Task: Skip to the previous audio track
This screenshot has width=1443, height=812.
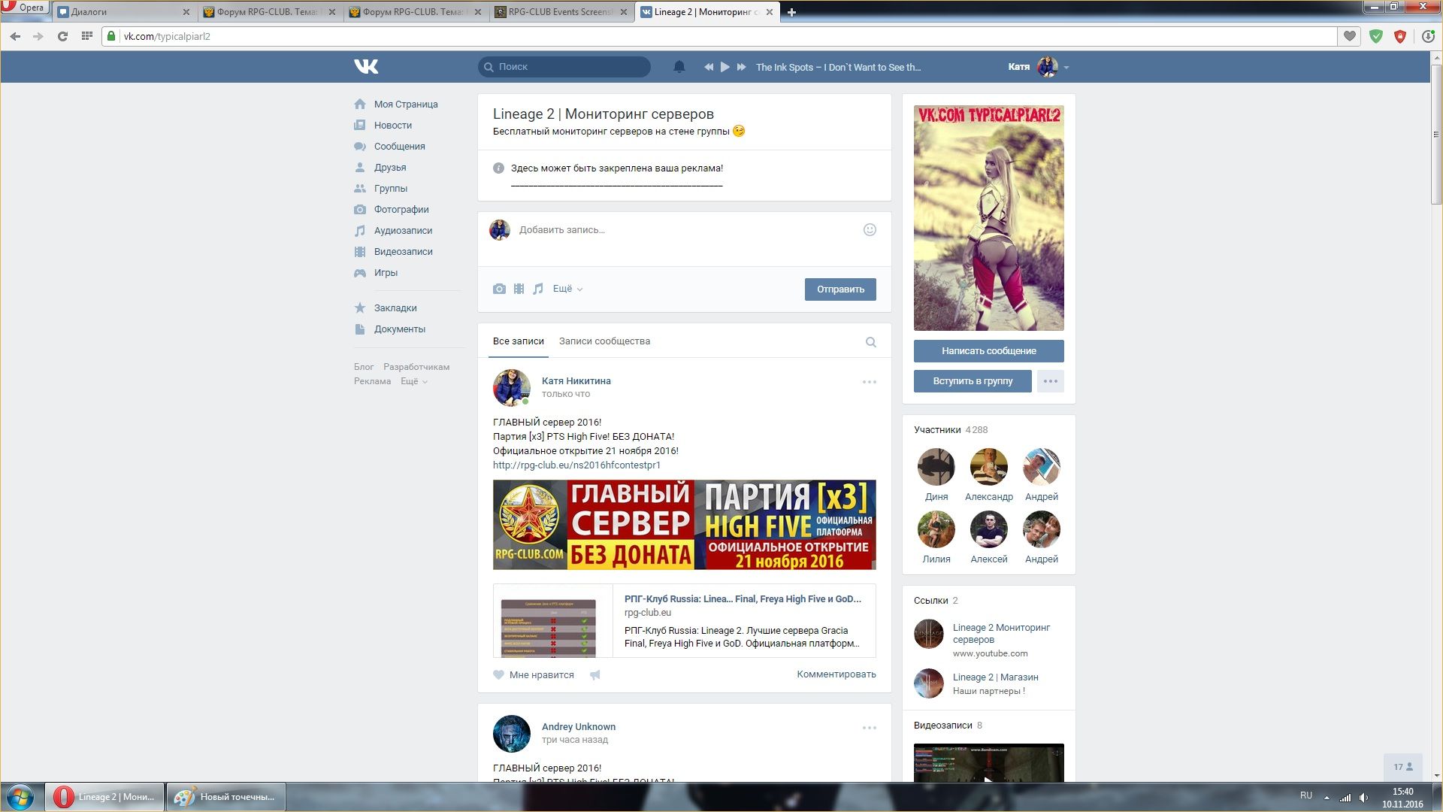Action: [x=708, y=67]
